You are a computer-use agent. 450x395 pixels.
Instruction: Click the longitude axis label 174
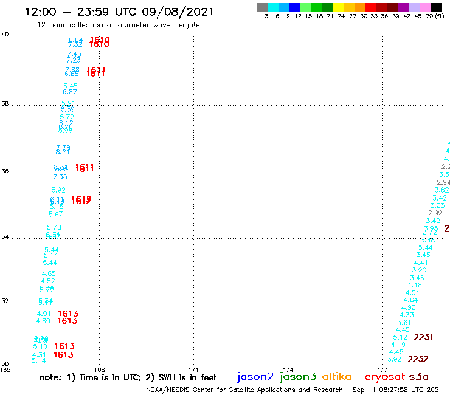[288, 370]
